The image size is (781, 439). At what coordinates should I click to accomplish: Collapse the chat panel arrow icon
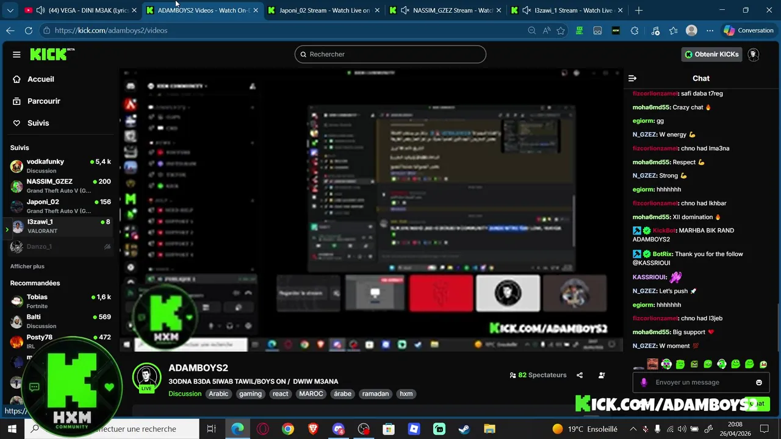(632, 78)
